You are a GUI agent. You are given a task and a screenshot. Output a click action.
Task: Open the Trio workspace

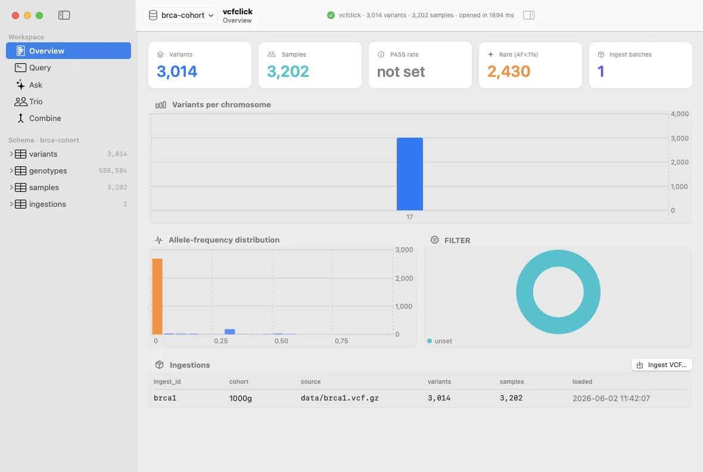point(69,101)
